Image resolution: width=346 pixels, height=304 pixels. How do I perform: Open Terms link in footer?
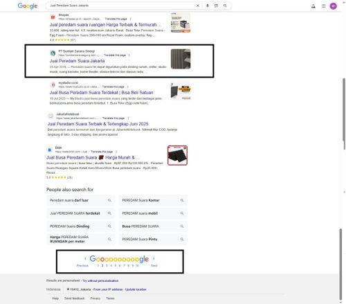pyautogui.click(x=110, y=298)
